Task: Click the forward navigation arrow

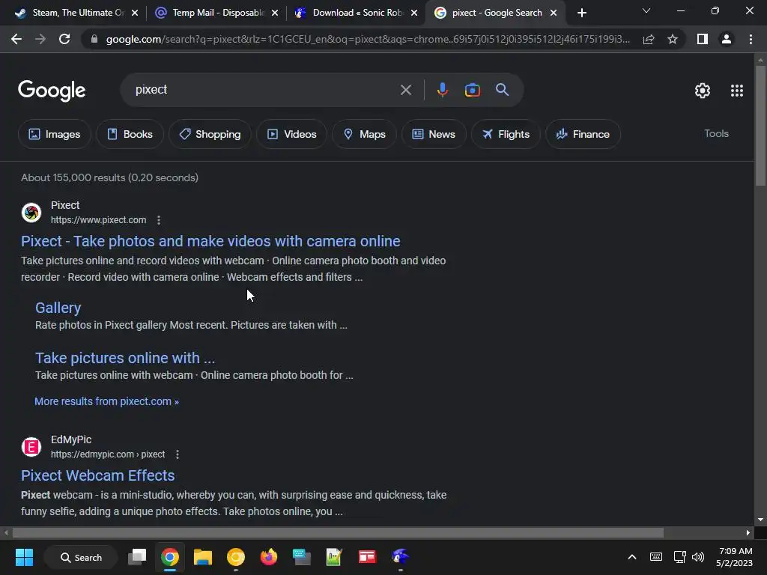Action: pos(40,39)
